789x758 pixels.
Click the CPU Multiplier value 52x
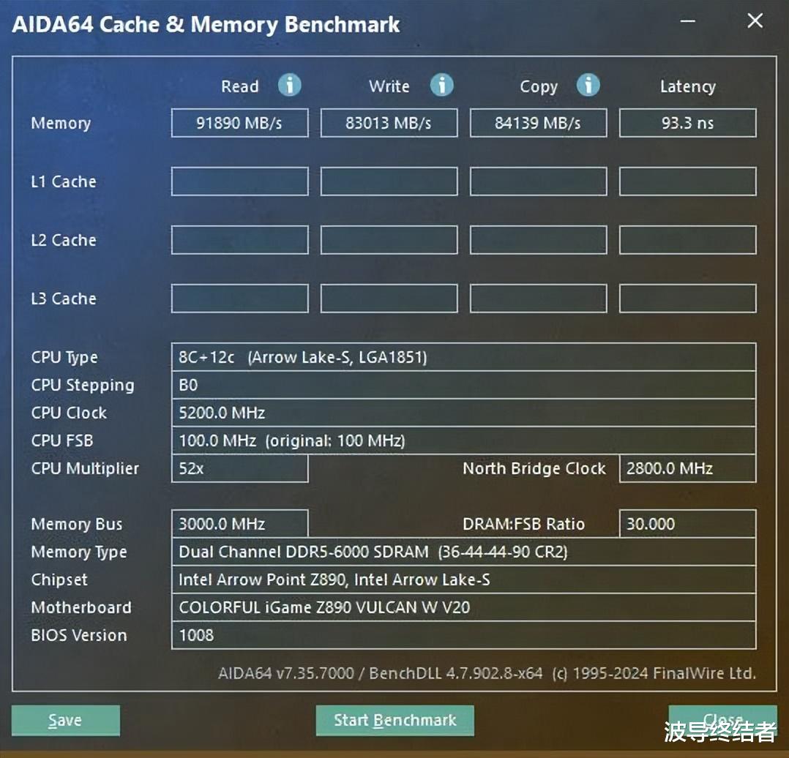239,468
